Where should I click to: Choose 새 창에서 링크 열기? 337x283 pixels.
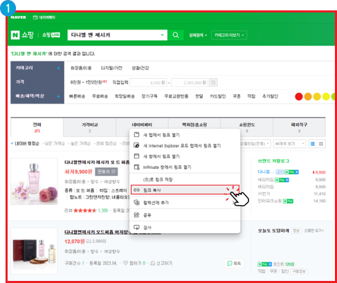(185, 156)
